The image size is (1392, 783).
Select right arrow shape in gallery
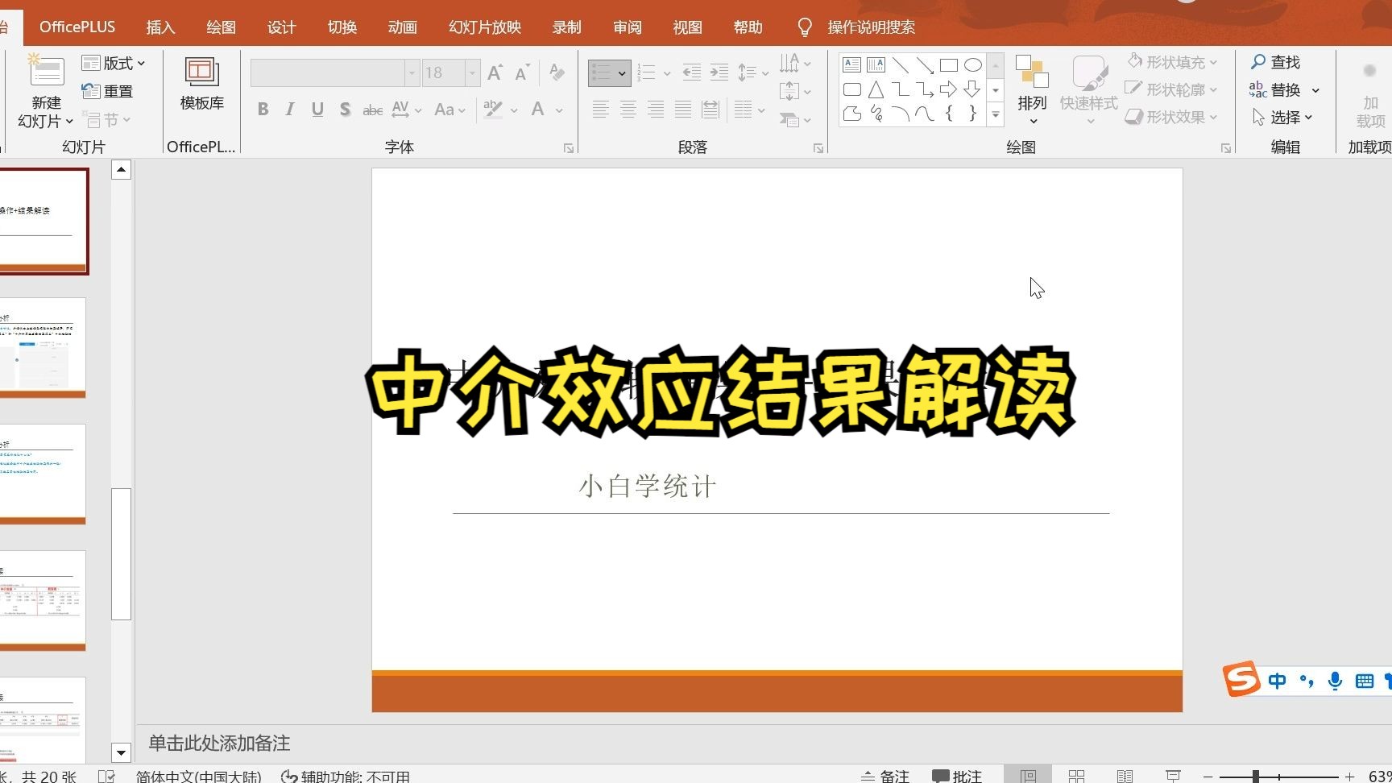point(949,89)
